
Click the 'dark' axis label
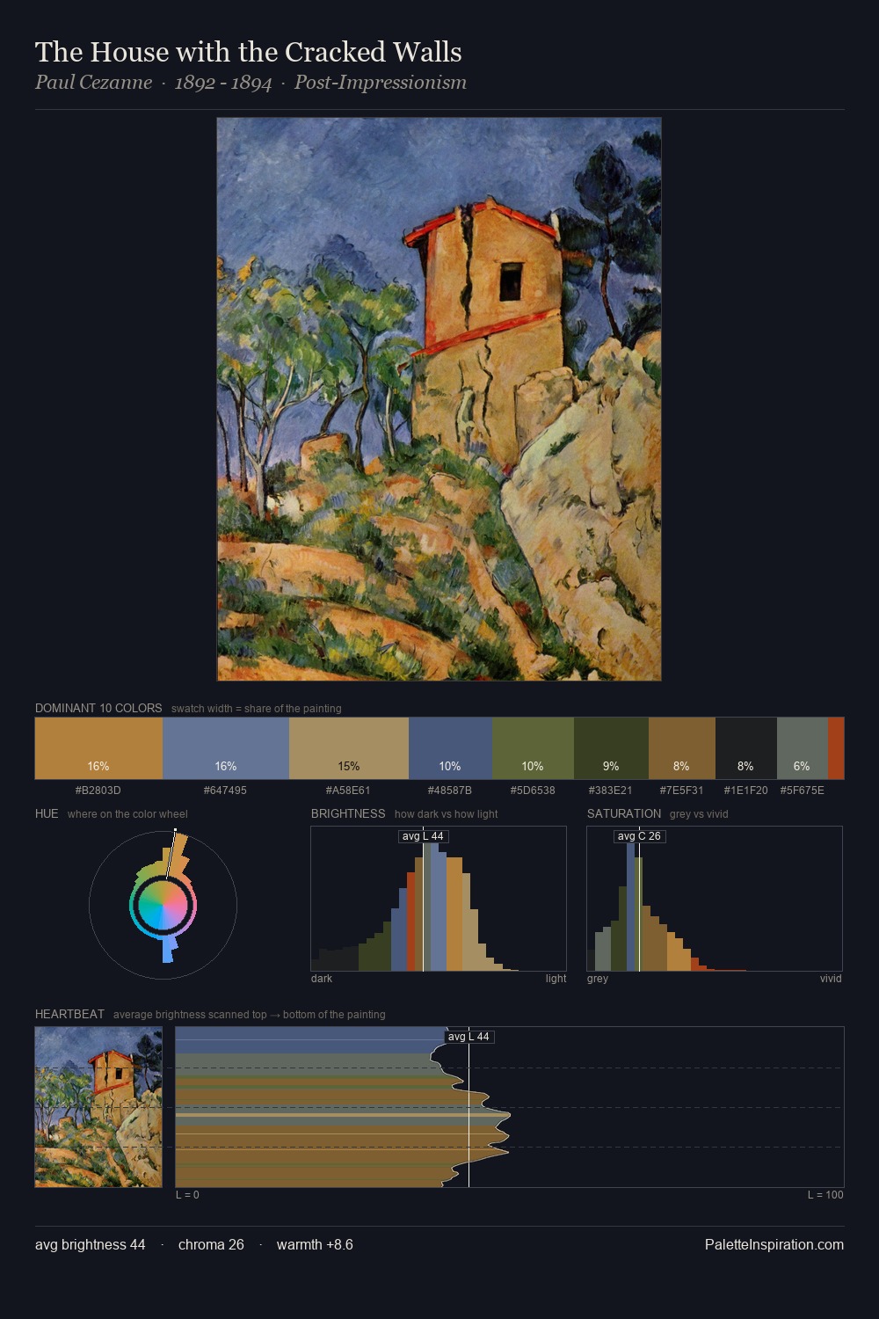click(x=322, y=979)
